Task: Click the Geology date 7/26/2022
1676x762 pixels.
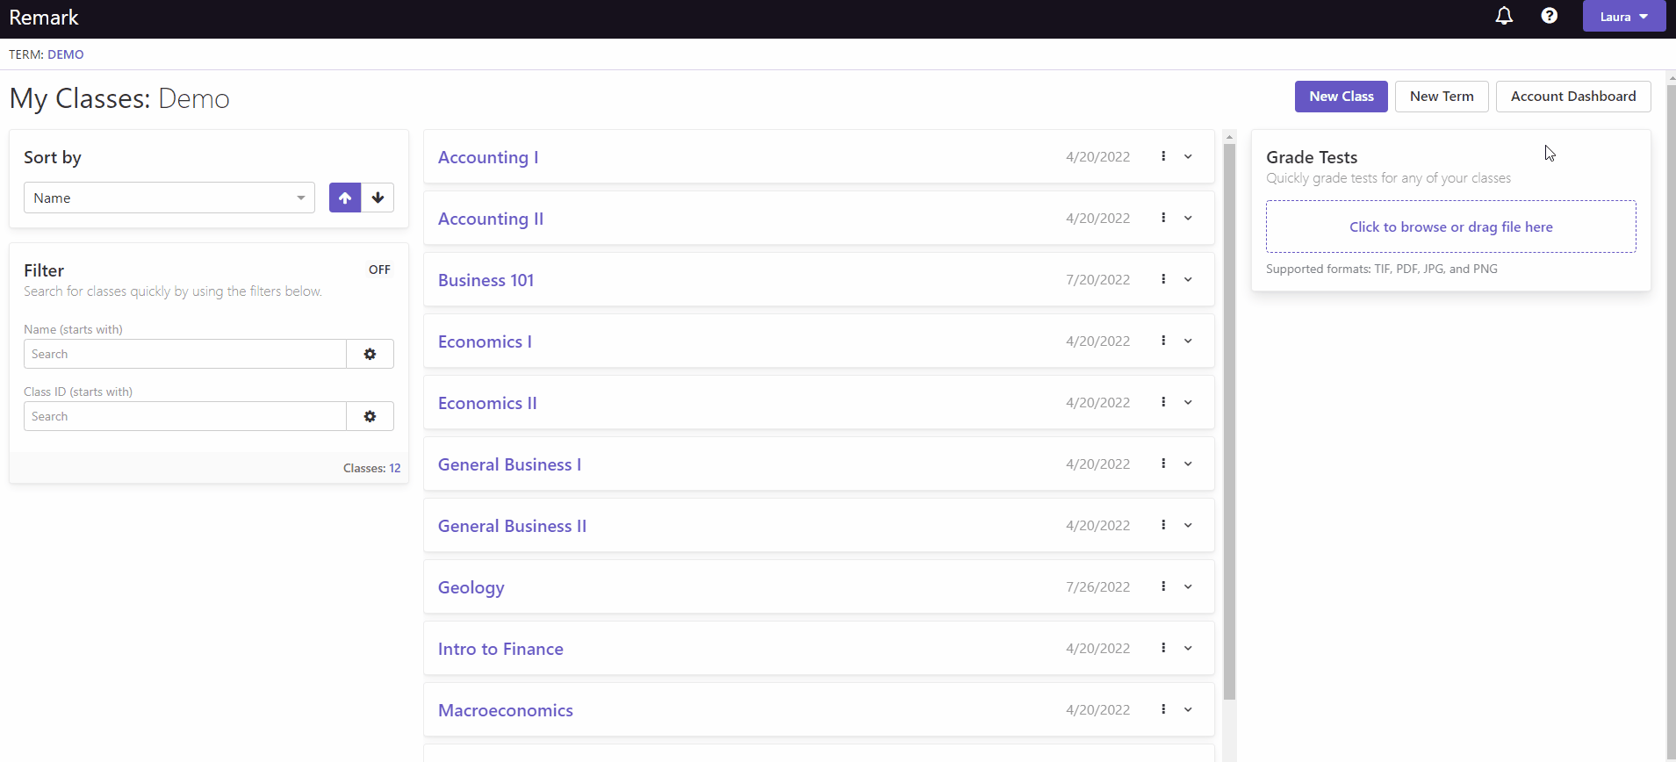Action: (1097, 586)
